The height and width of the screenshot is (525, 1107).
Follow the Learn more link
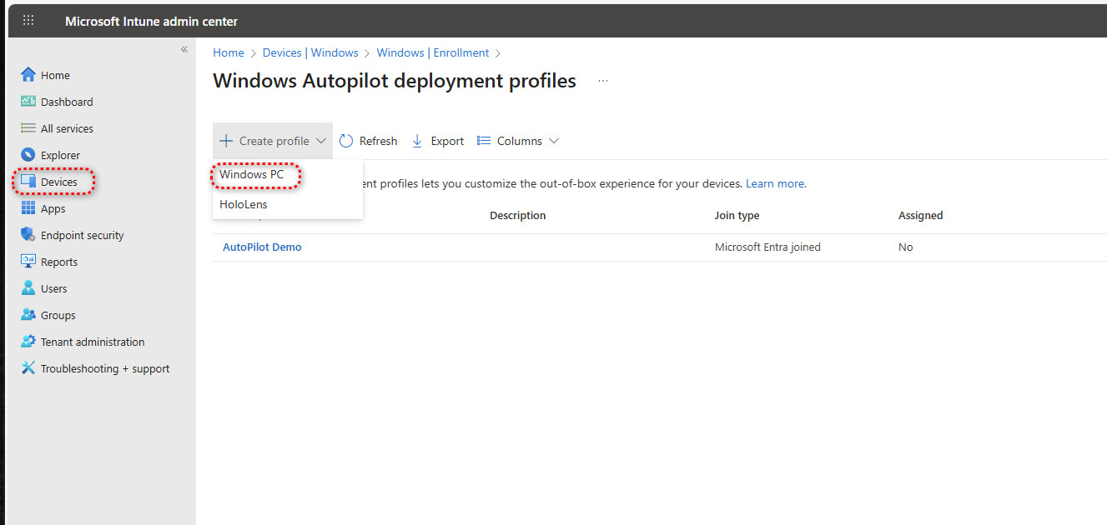coord(775,183)
